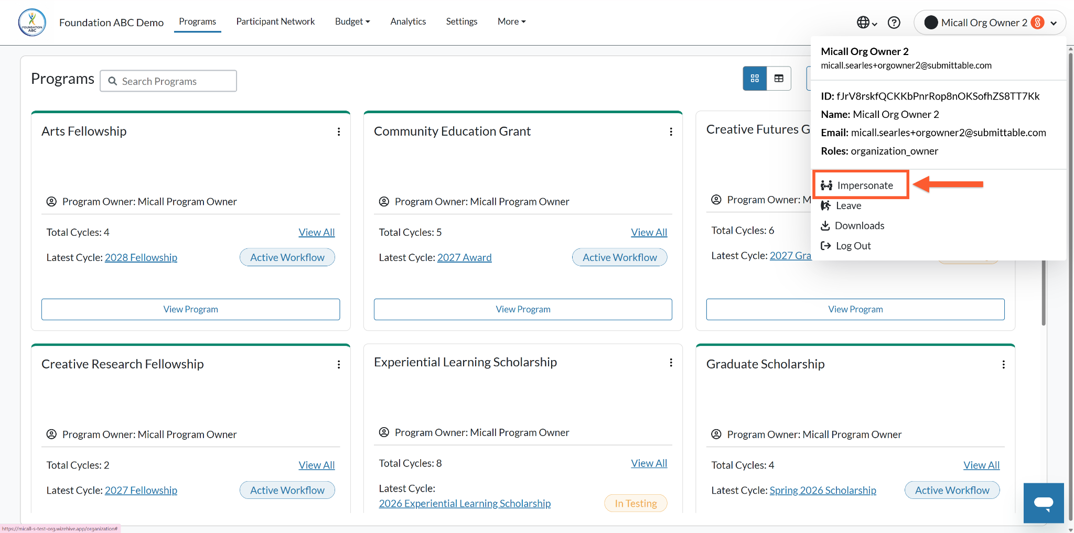Image resolution: width=1074 pixels, height=533 pixels.
Task: Click Community Education Grant Active Workflow badge
Action: [619, 257]
